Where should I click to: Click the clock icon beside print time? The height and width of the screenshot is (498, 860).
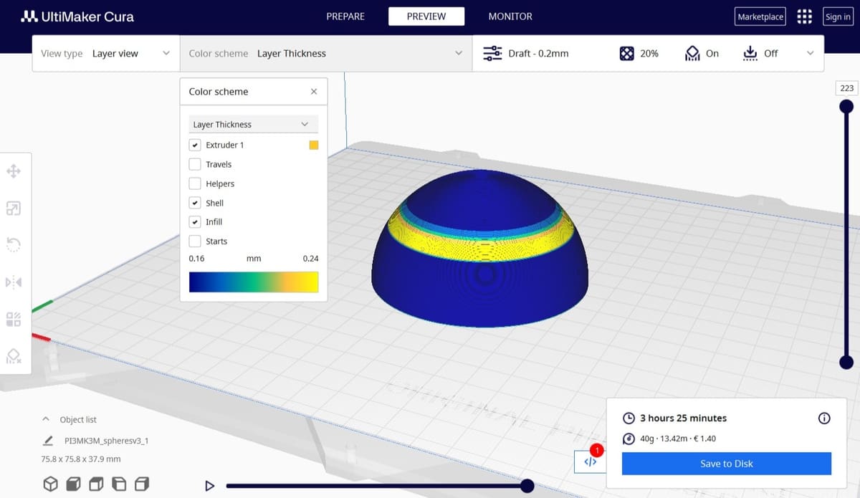click(629, 418)
